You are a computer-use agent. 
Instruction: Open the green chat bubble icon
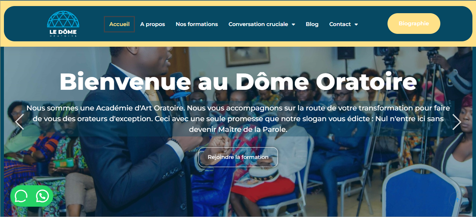(x=21, y=196)
